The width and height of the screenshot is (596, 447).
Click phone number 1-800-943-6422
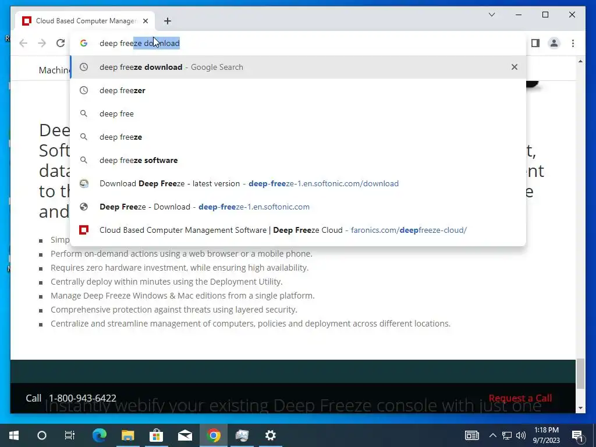click(83, 398)
